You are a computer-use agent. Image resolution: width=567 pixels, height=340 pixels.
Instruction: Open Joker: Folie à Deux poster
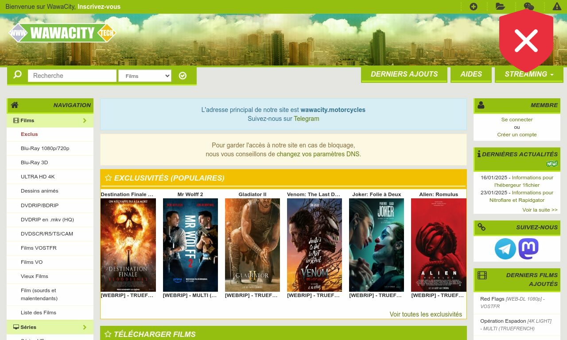coord(377,245)
